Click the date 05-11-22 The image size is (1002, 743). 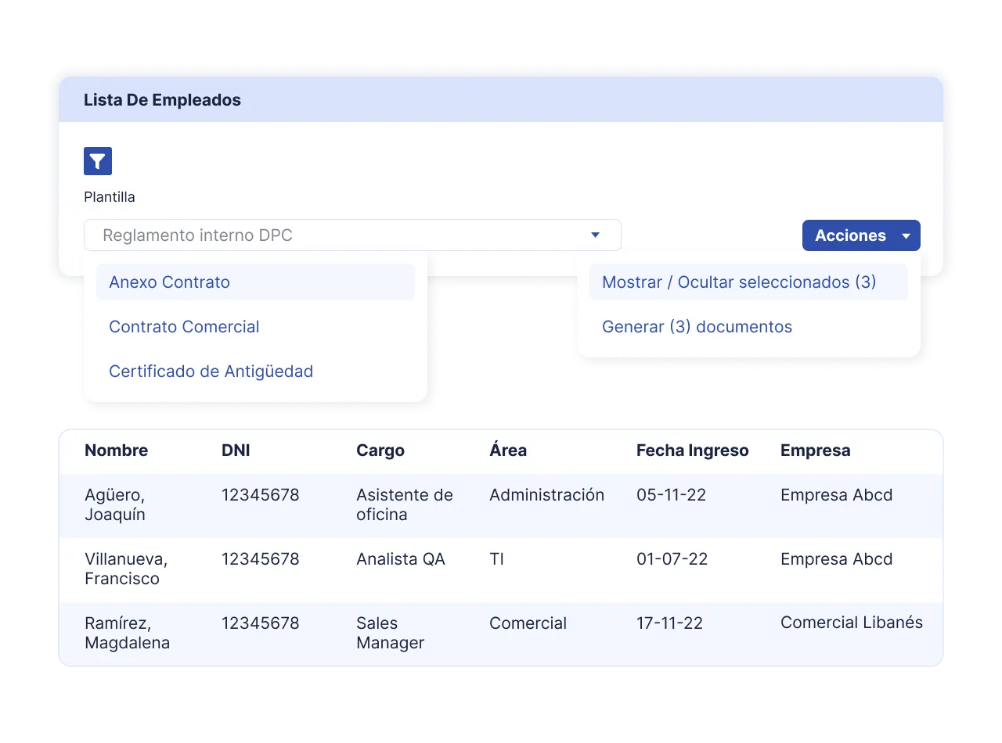[x=671, y=495]
